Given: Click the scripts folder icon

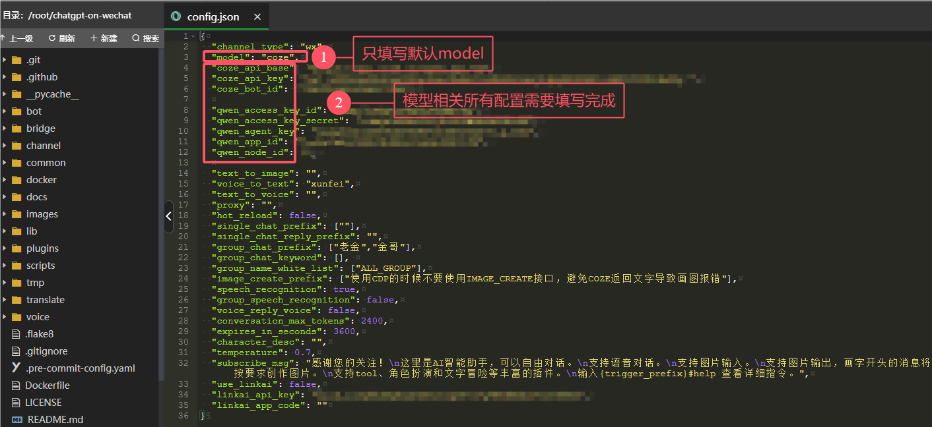Looking at the screenshot, I should coord(17,266).
